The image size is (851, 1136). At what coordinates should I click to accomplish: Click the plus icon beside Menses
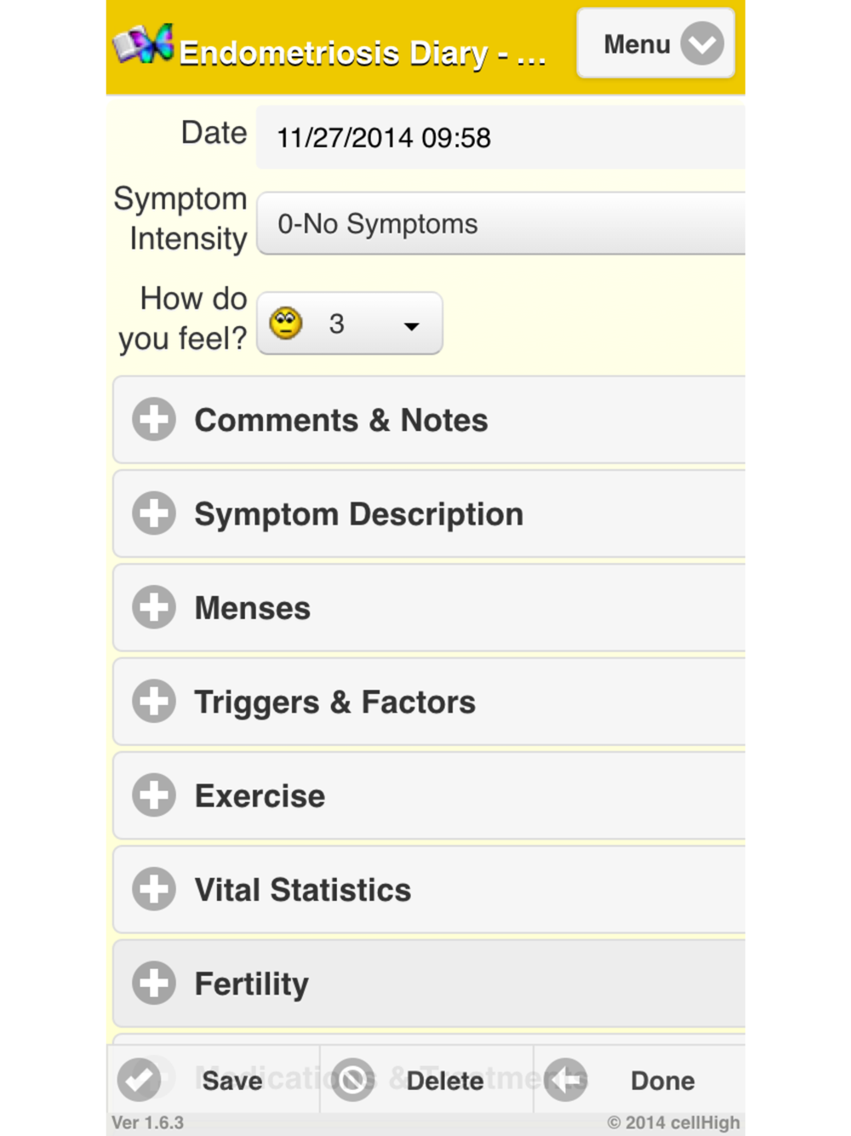pos(154,608)
